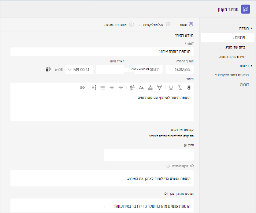Open the font size tool
Viewport: 256px width, 213px height.
141,88
